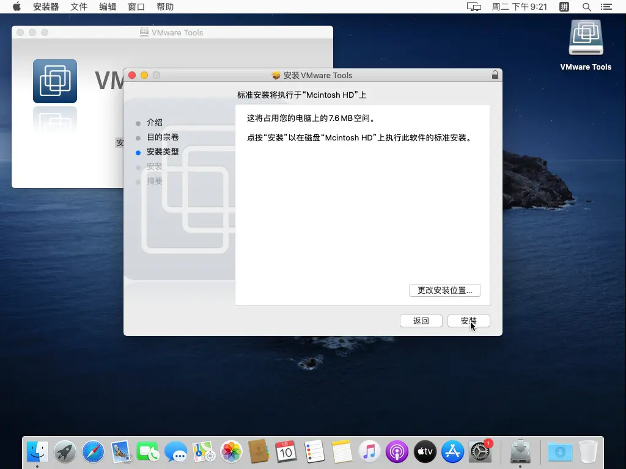Open Reminders from the Dock
Viewport: 626px width, 469px height.
pyautogui.click(x=314, y=452)
